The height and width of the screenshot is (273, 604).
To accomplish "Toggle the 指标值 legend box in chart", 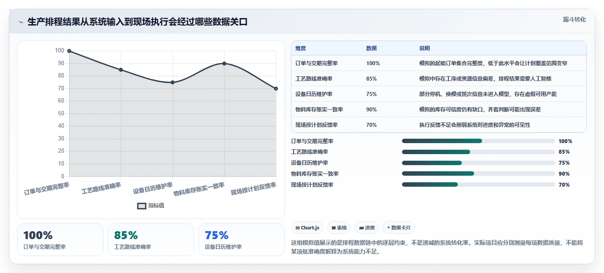I will click(x=142, y=206).
